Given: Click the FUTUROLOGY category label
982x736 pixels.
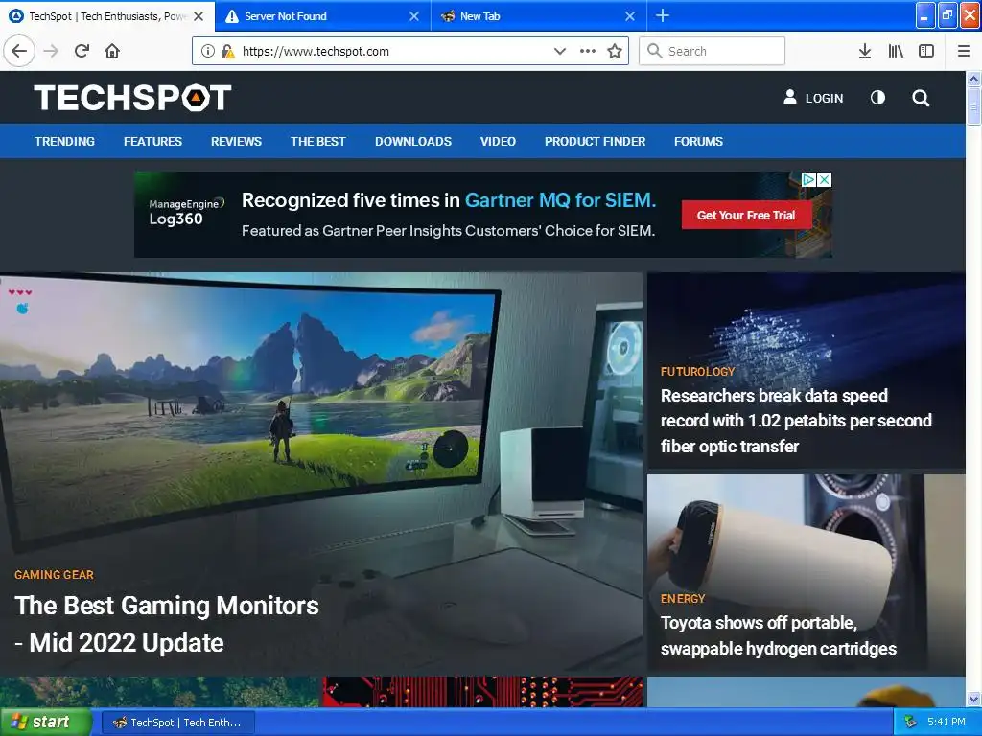Looking at the screenshot, I should point(698,371).
